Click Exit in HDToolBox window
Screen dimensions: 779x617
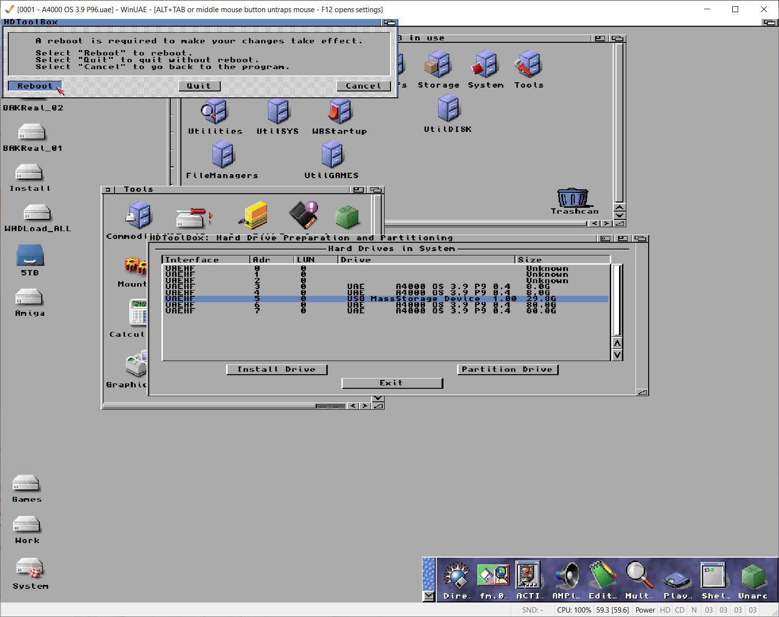[392, 383]
